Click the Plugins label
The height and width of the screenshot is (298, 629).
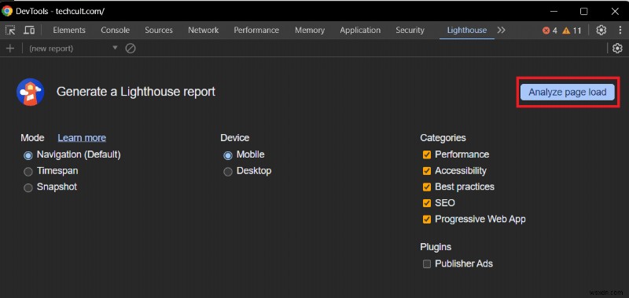point(436,247)
